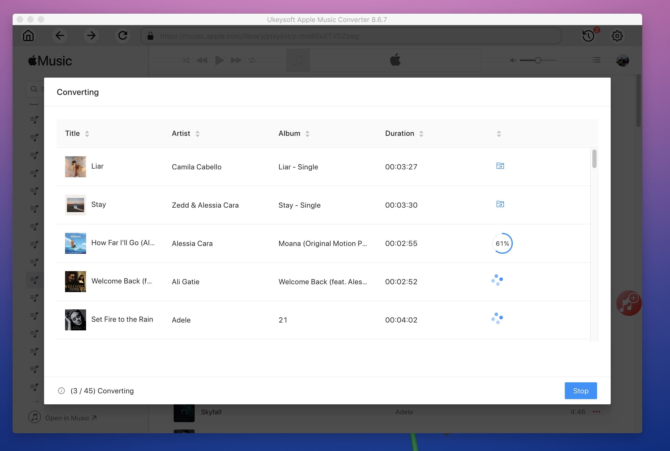Click the shuffle playback icon
The width and height of the screenshot is (670, 451).
[186, 60]
